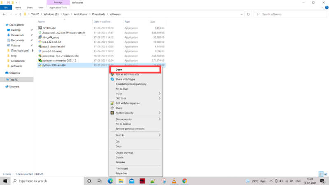This screenshot has width=329, height=185.
Task: Click Amit Kumar in breadcrumb path
Action: [81, 14]
